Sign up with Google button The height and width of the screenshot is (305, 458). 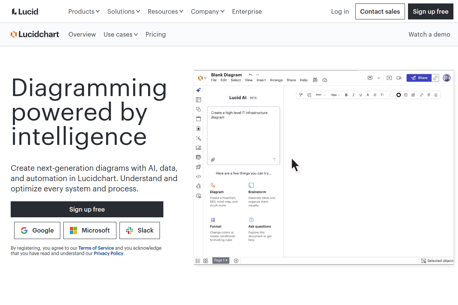(37, 230)
